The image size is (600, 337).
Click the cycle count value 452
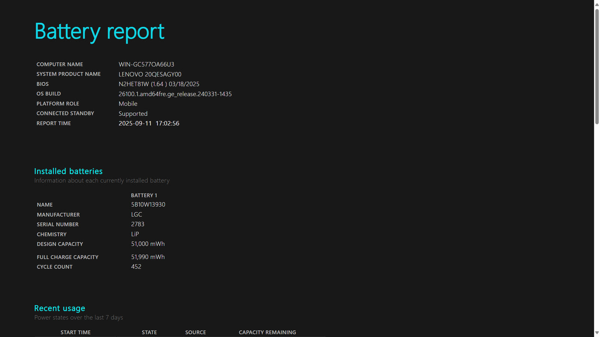pyautogui.click(x=136, y=267)
